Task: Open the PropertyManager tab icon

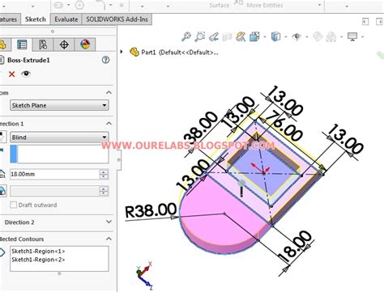Action: 22,44
